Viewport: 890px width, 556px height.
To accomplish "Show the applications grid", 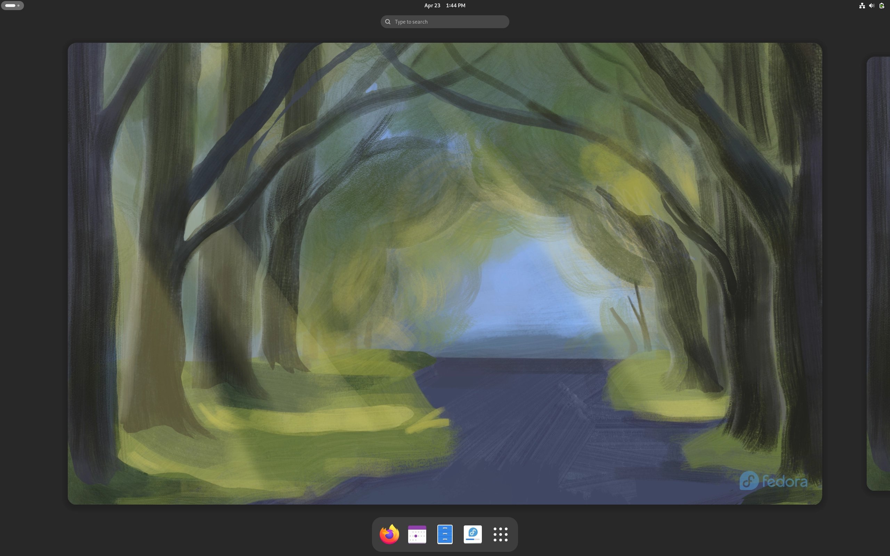I will click(x=500, y=534).
